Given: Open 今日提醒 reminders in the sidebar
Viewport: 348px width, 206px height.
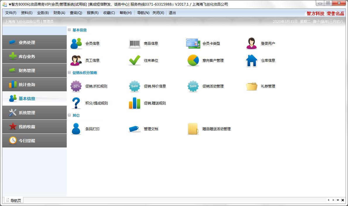Looking at the screenshot, I should 35,140.
